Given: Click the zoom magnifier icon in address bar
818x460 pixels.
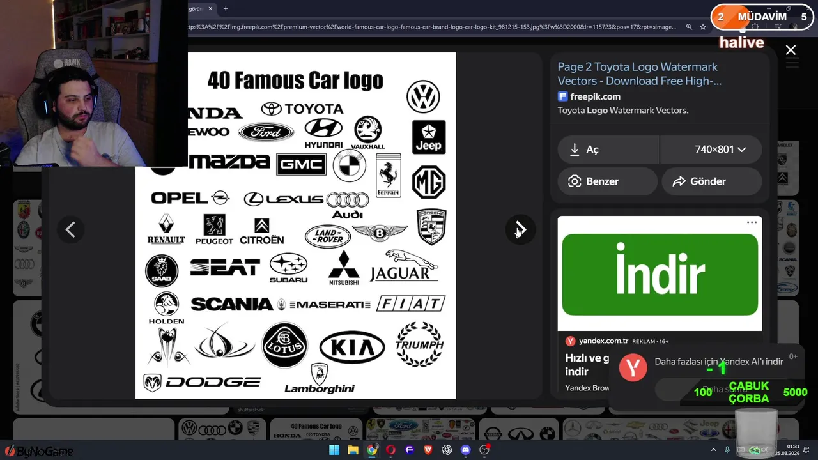Looking at the screenshot, I should tap(689, 27).
